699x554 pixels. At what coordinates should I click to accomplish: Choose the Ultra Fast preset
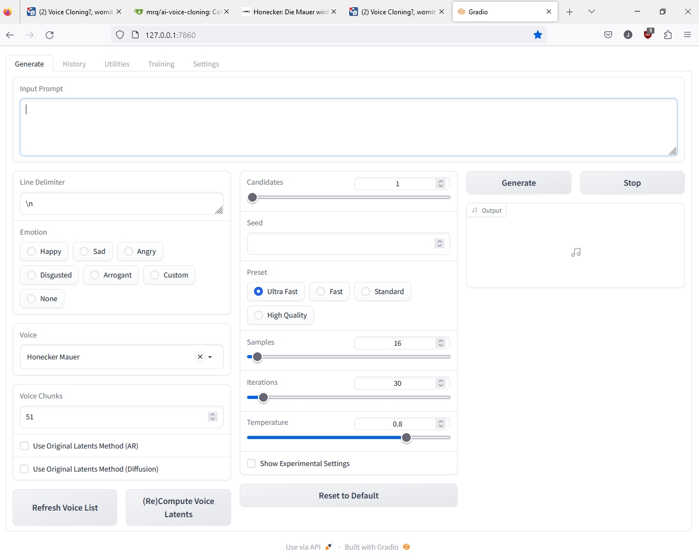pos(276,291)
